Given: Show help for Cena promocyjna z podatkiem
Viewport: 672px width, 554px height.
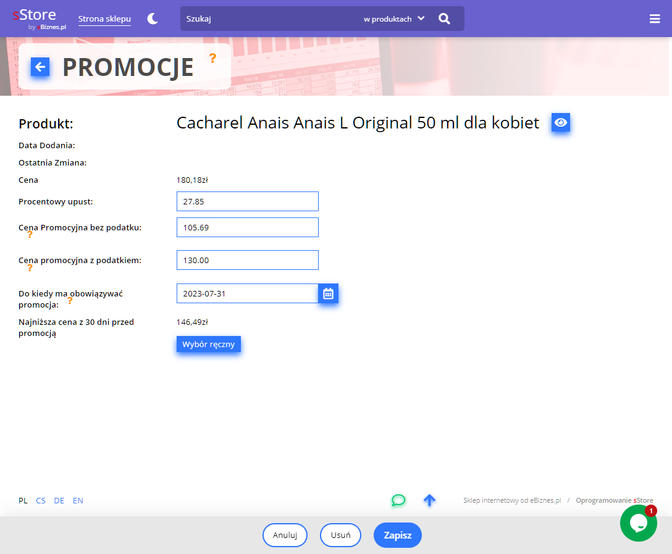Looking at the screenshot, I should click(30, 268).
